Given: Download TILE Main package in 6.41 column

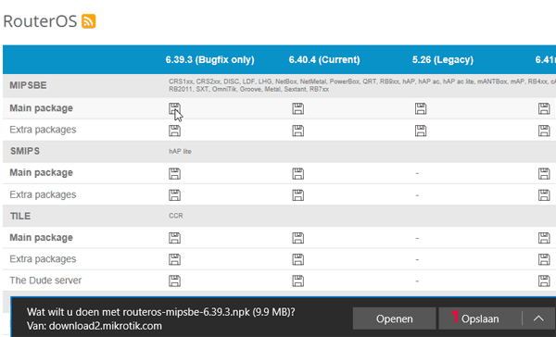Looking at the screenshot, I should (x=544, y=238).
